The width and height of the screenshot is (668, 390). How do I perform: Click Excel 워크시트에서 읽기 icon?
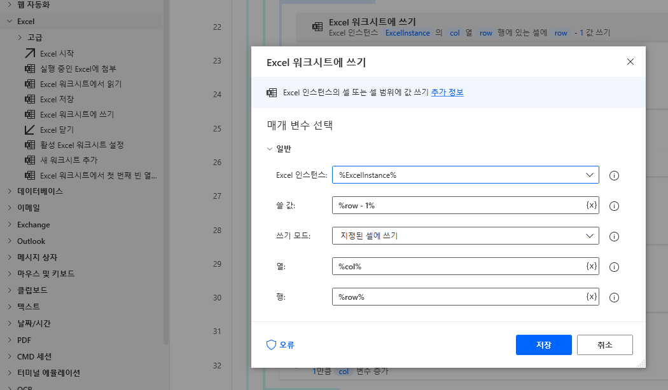point(30,84)
